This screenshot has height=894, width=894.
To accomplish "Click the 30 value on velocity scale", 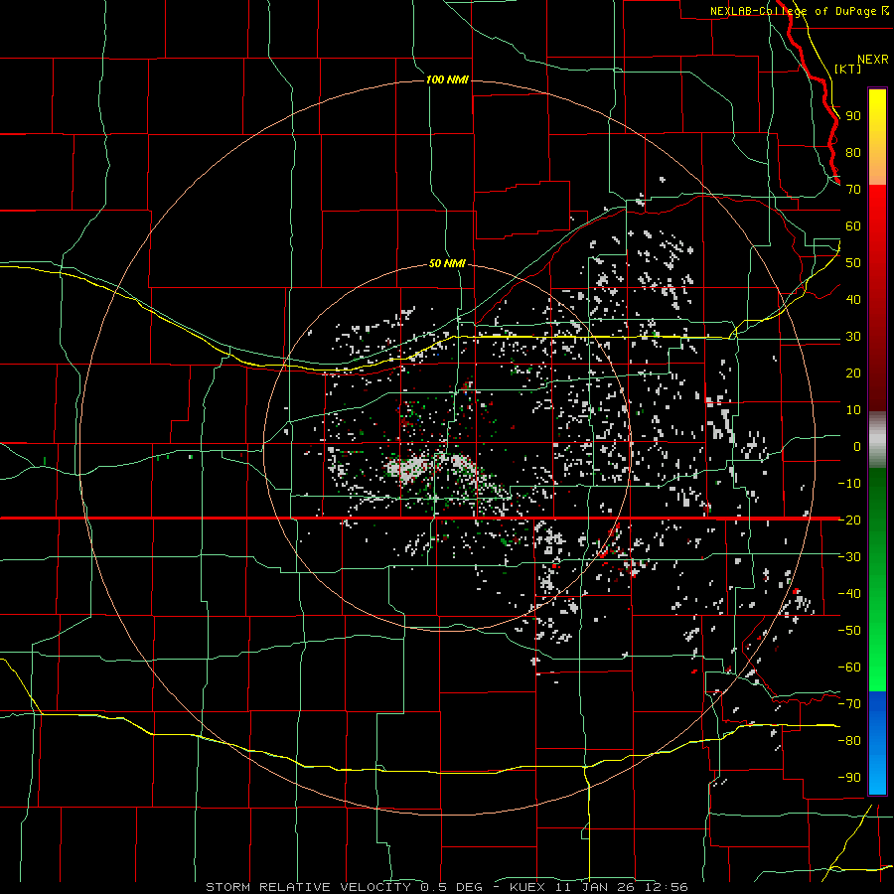I will tap(853, 337).
